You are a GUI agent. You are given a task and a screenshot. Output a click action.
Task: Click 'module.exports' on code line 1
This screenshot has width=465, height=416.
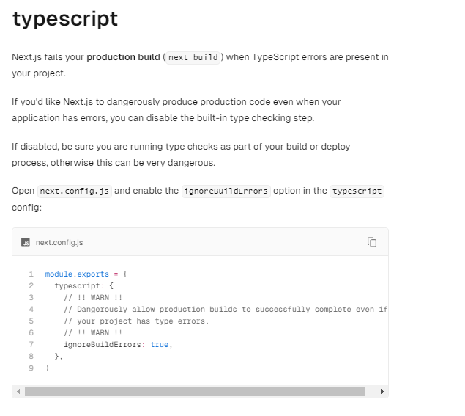point(77,274)
